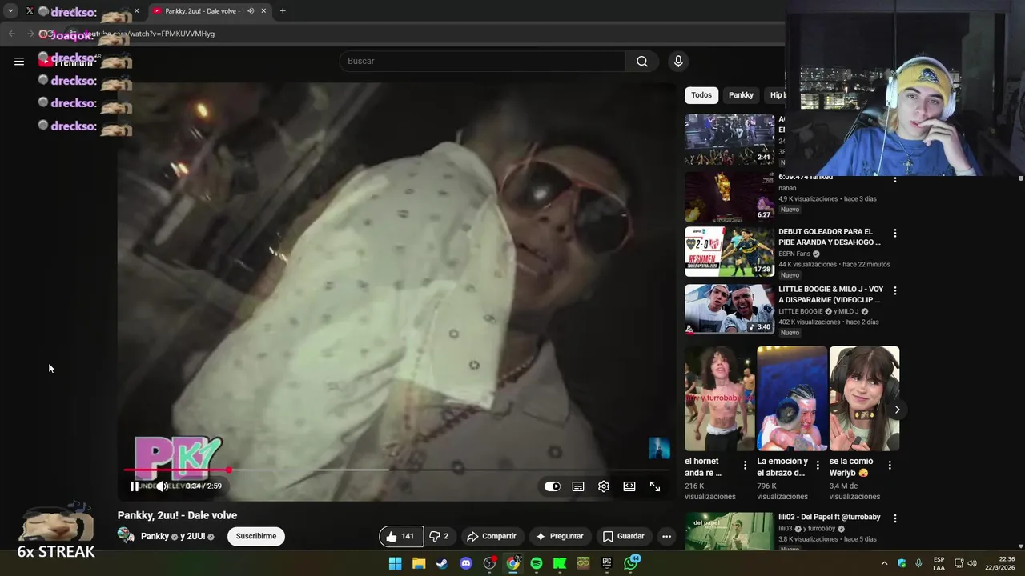Click the Compartir share button
1025x576 pixels.
click(x=492, y=536)
